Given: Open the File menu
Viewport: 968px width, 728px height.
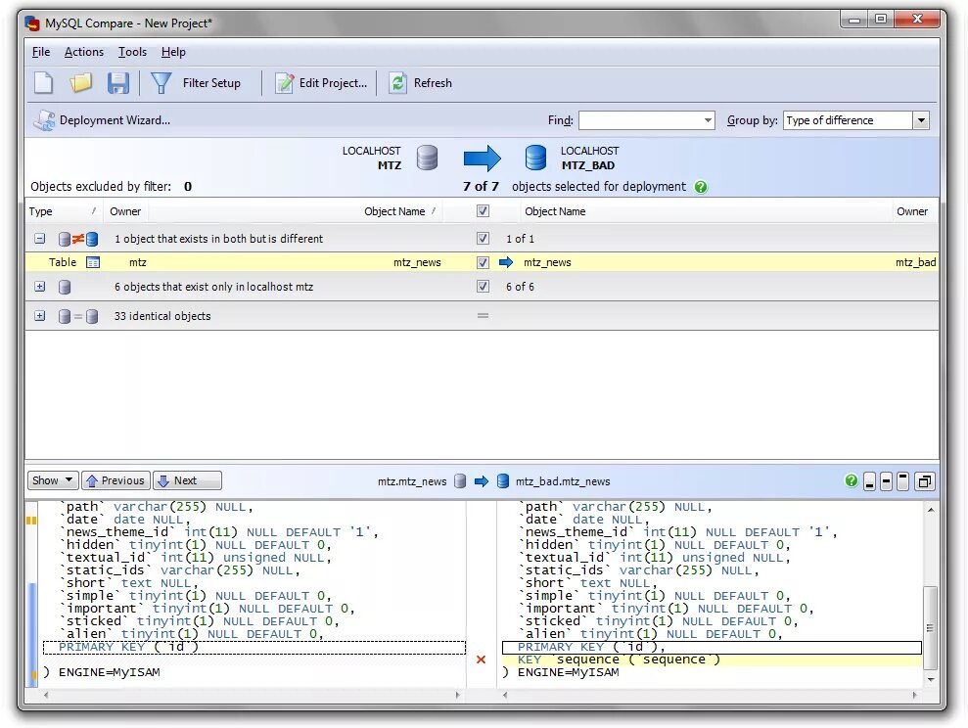Looking at the screenshot, I should pos(41,52).
